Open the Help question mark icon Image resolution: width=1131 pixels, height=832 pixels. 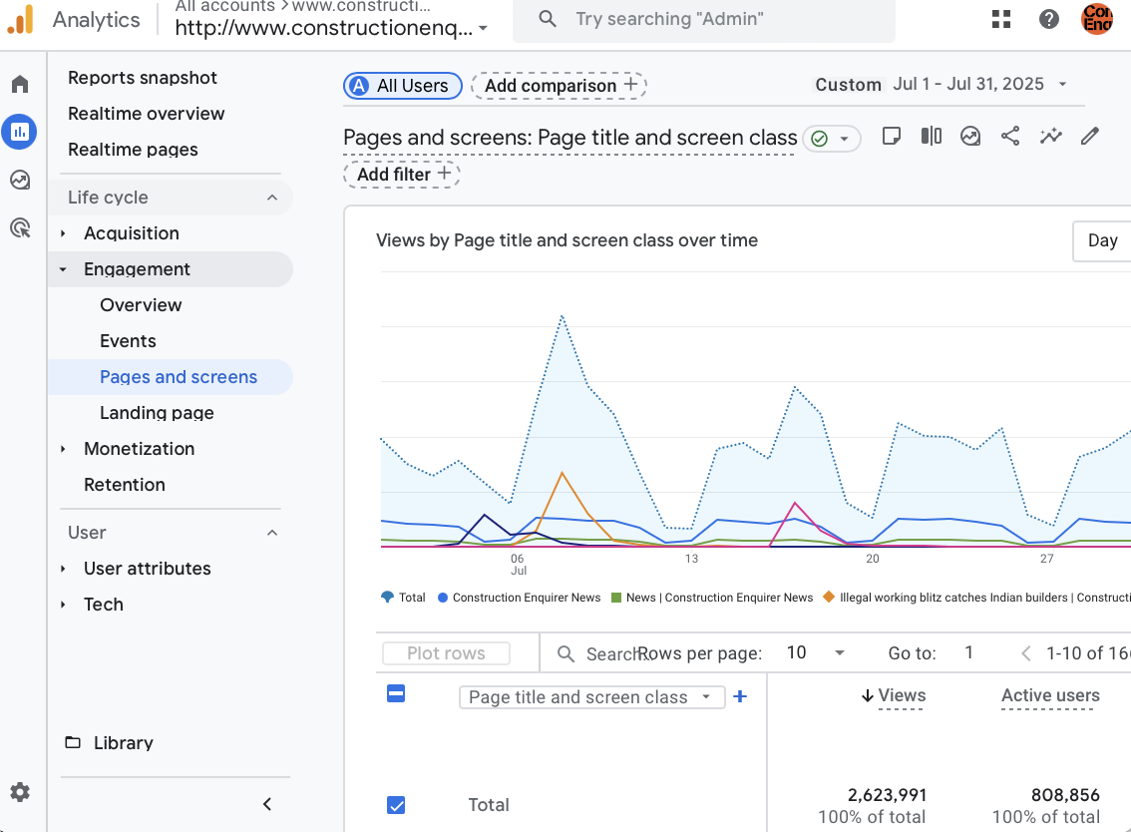pos(1049,19)
